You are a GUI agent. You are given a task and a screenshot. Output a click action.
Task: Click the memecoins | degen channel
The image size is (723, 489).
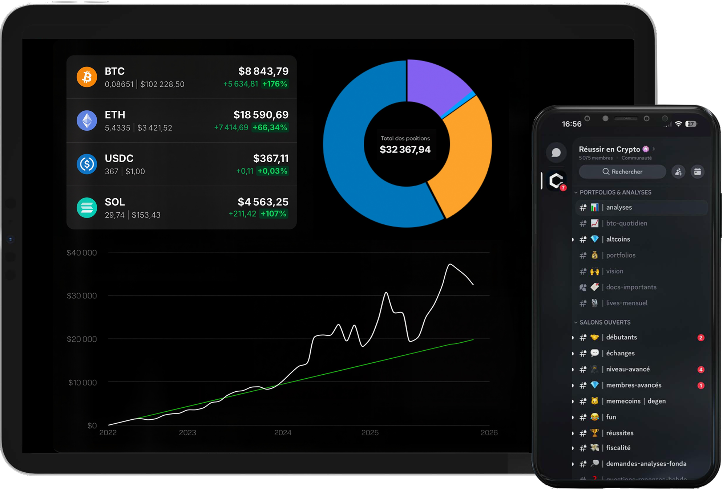click(x=635, y=401)
